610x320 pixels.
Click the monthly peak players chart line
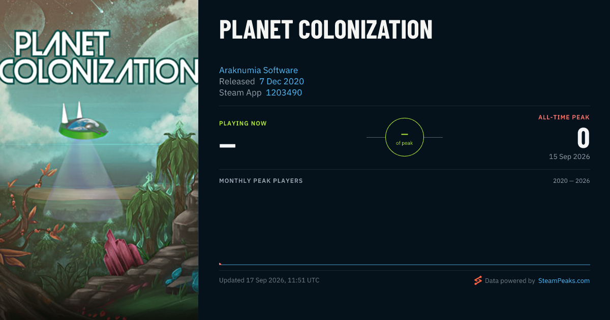click(405, 265)
